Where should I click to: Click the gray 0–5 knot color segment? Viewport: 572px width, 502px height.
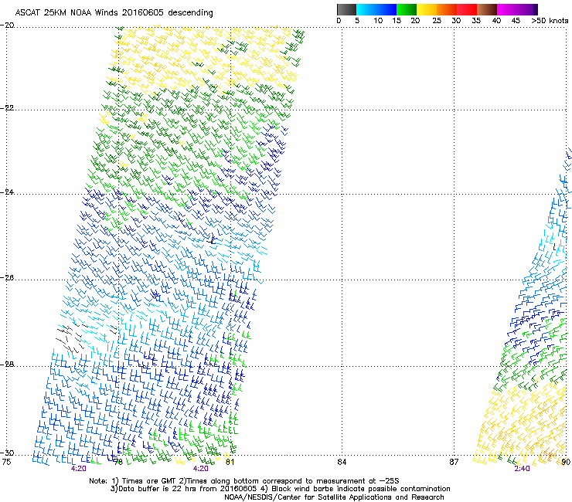346,9
